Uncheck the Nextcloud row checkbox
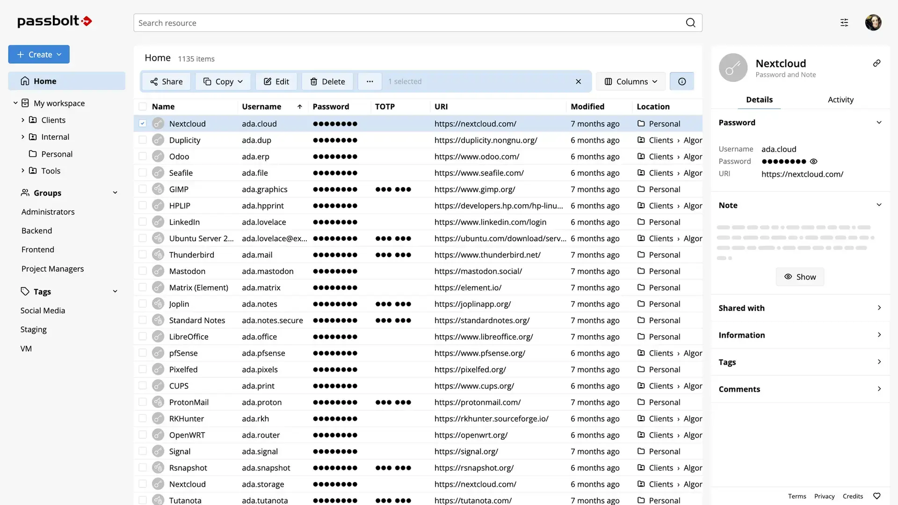The height and width of the screenshot is (505, 898). click(142, 123)
